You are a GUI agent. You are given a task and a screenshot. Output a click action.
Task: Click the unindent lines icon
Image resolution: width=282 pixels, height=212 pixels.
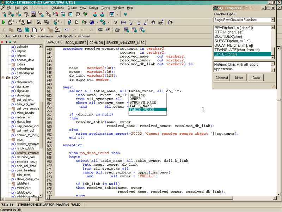pos(108,30)
